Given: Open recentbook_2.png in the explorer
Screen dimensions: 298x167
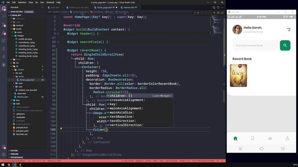Looking at the screenshot, I should pyautogui.click(x=27, y=46).
